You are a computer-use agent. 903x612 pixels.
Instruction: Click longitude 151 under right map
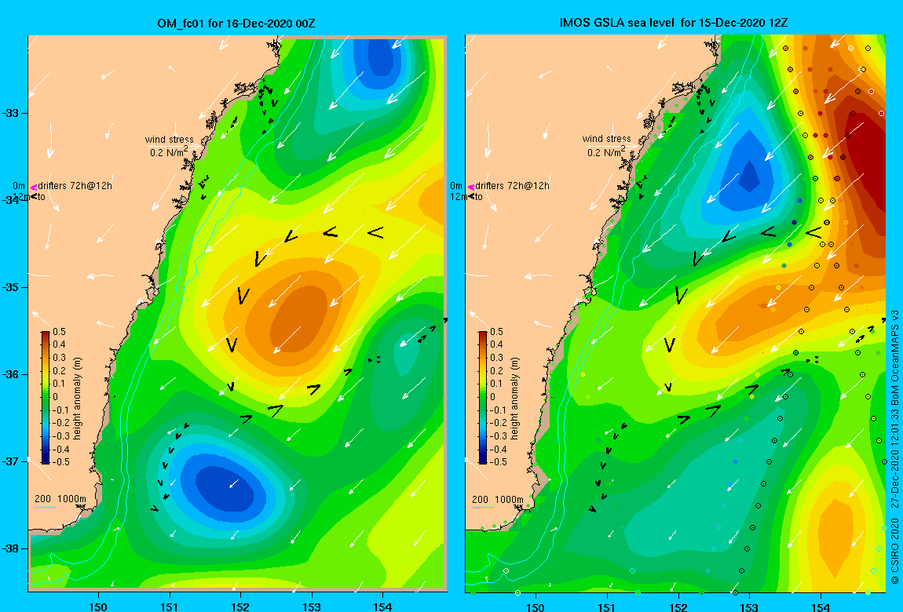[x=606, y=607]
